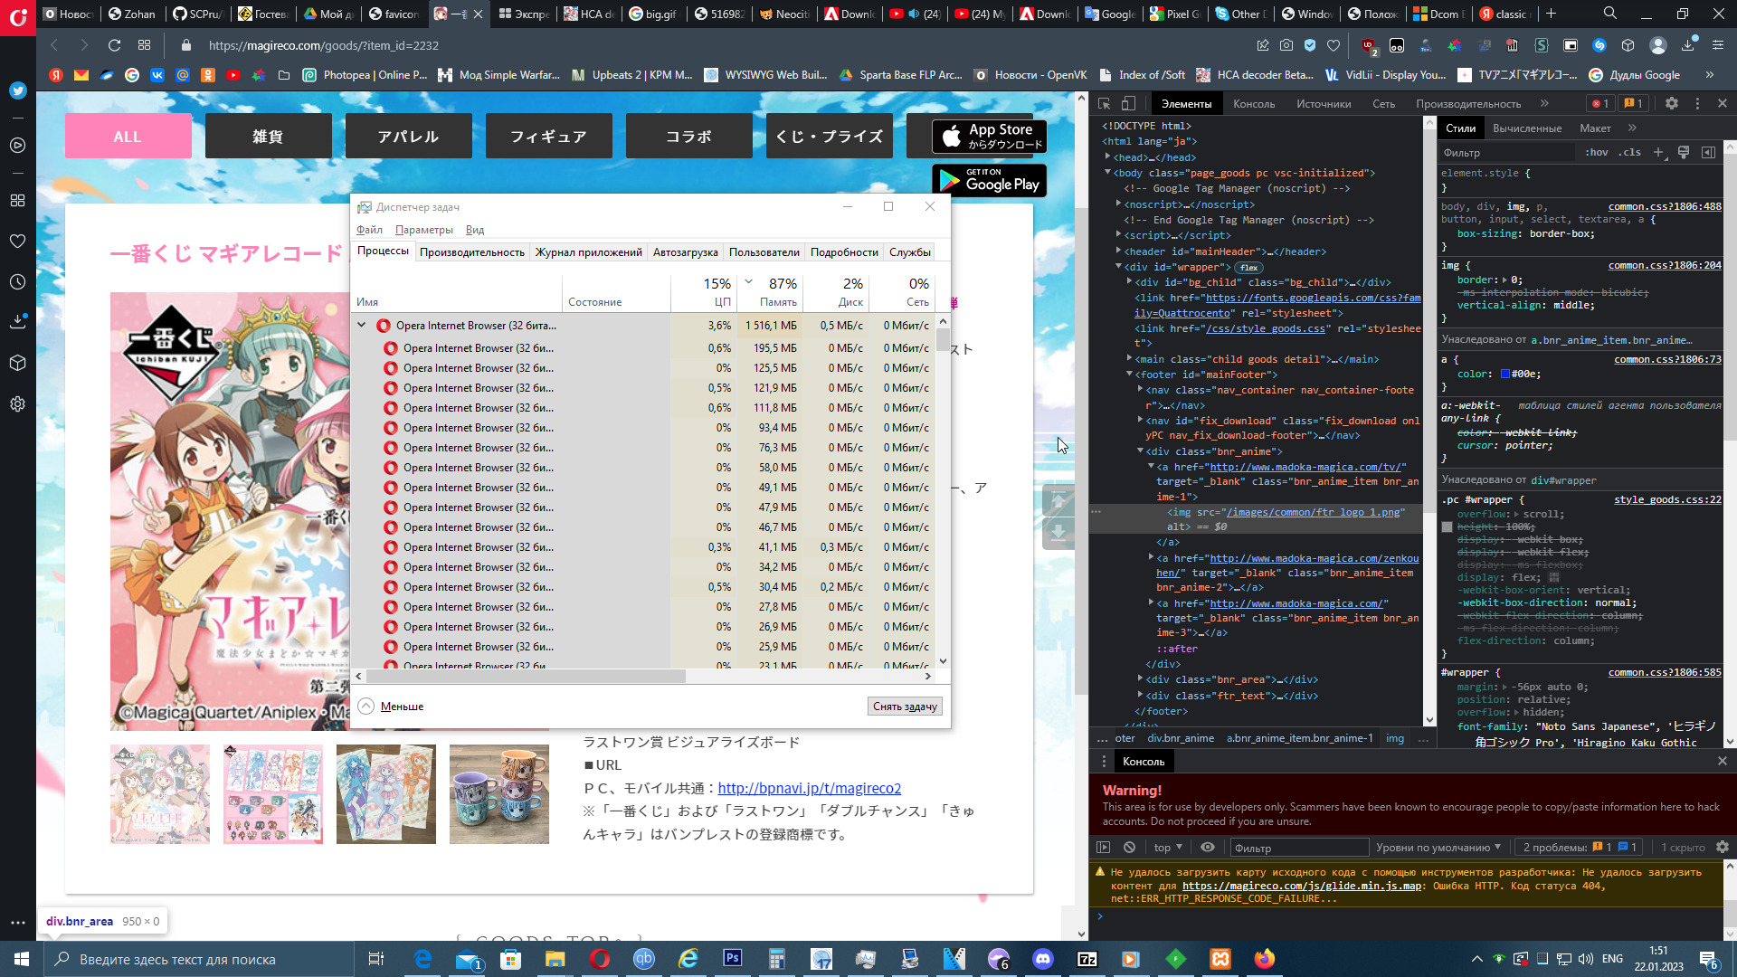
Task: Open DevTools settings gear icon
Action: (x=1672, y=104)
